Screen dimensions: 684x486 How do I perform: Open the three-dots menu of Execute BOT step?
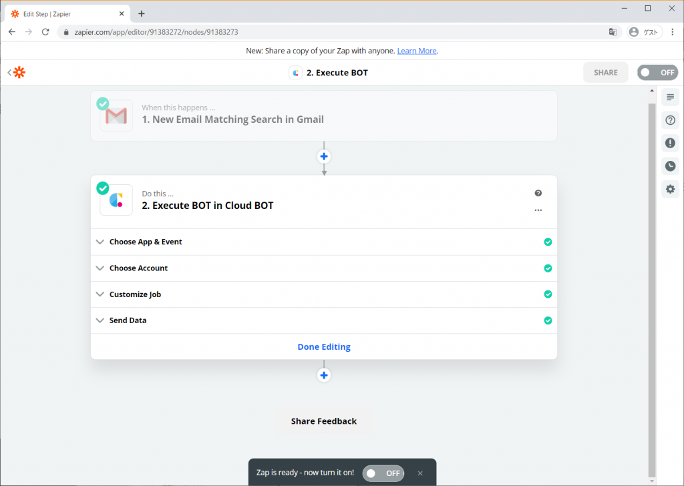(x=538, y=210)
